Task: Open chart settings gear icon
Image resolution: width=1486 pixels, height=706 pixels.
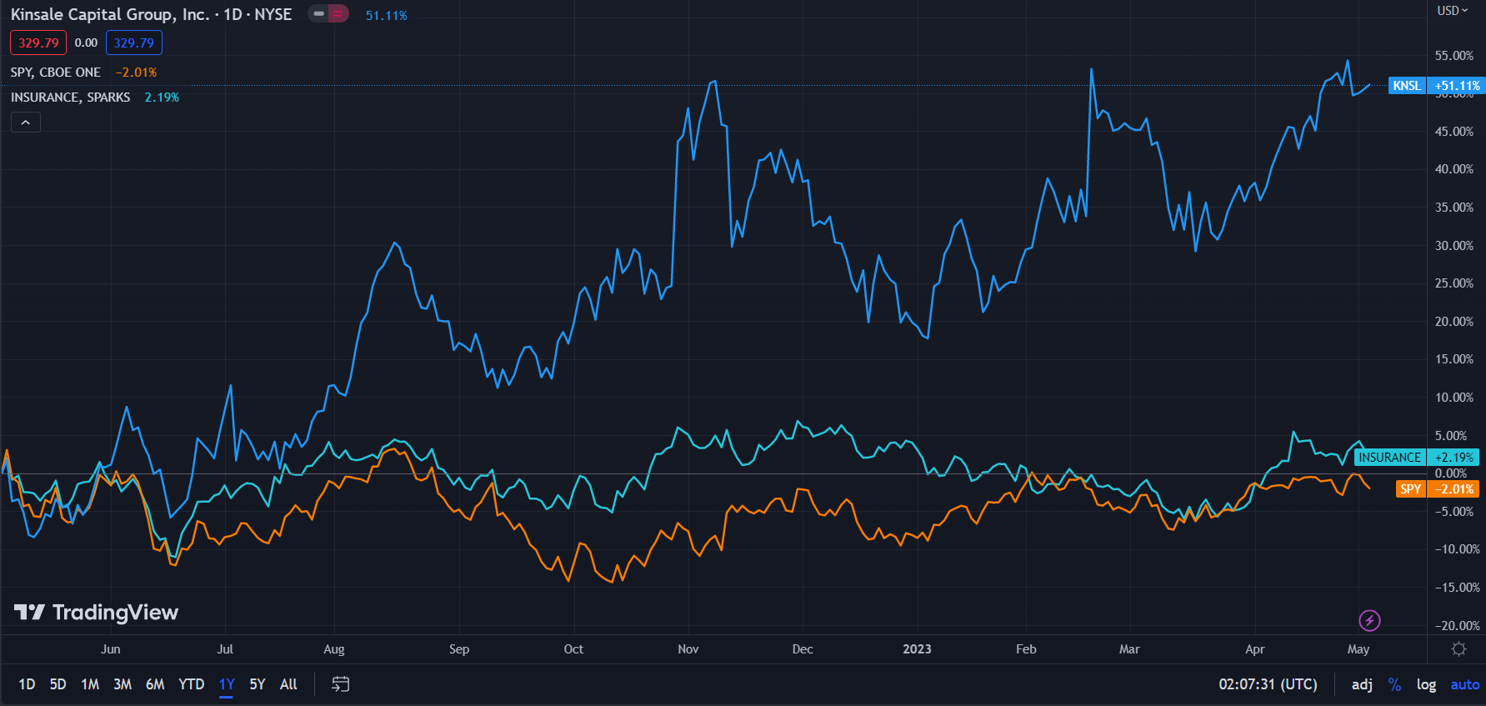Action: pyautogui.click(x=1458, y=648)
